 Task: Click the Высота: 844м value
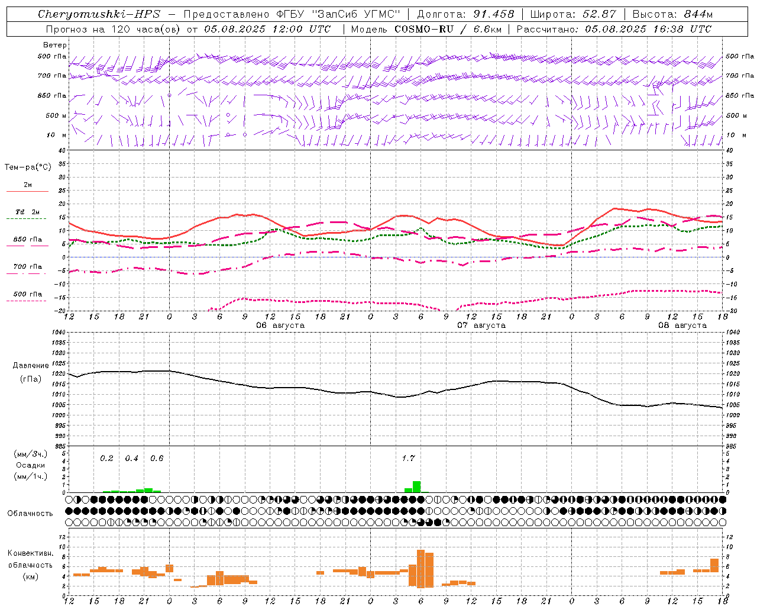672,14
